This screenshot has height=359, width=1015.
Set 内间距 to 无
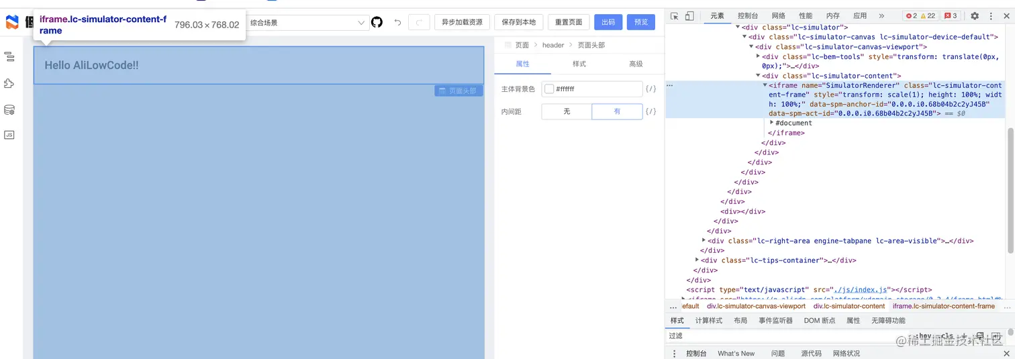[x=567, y=111]
